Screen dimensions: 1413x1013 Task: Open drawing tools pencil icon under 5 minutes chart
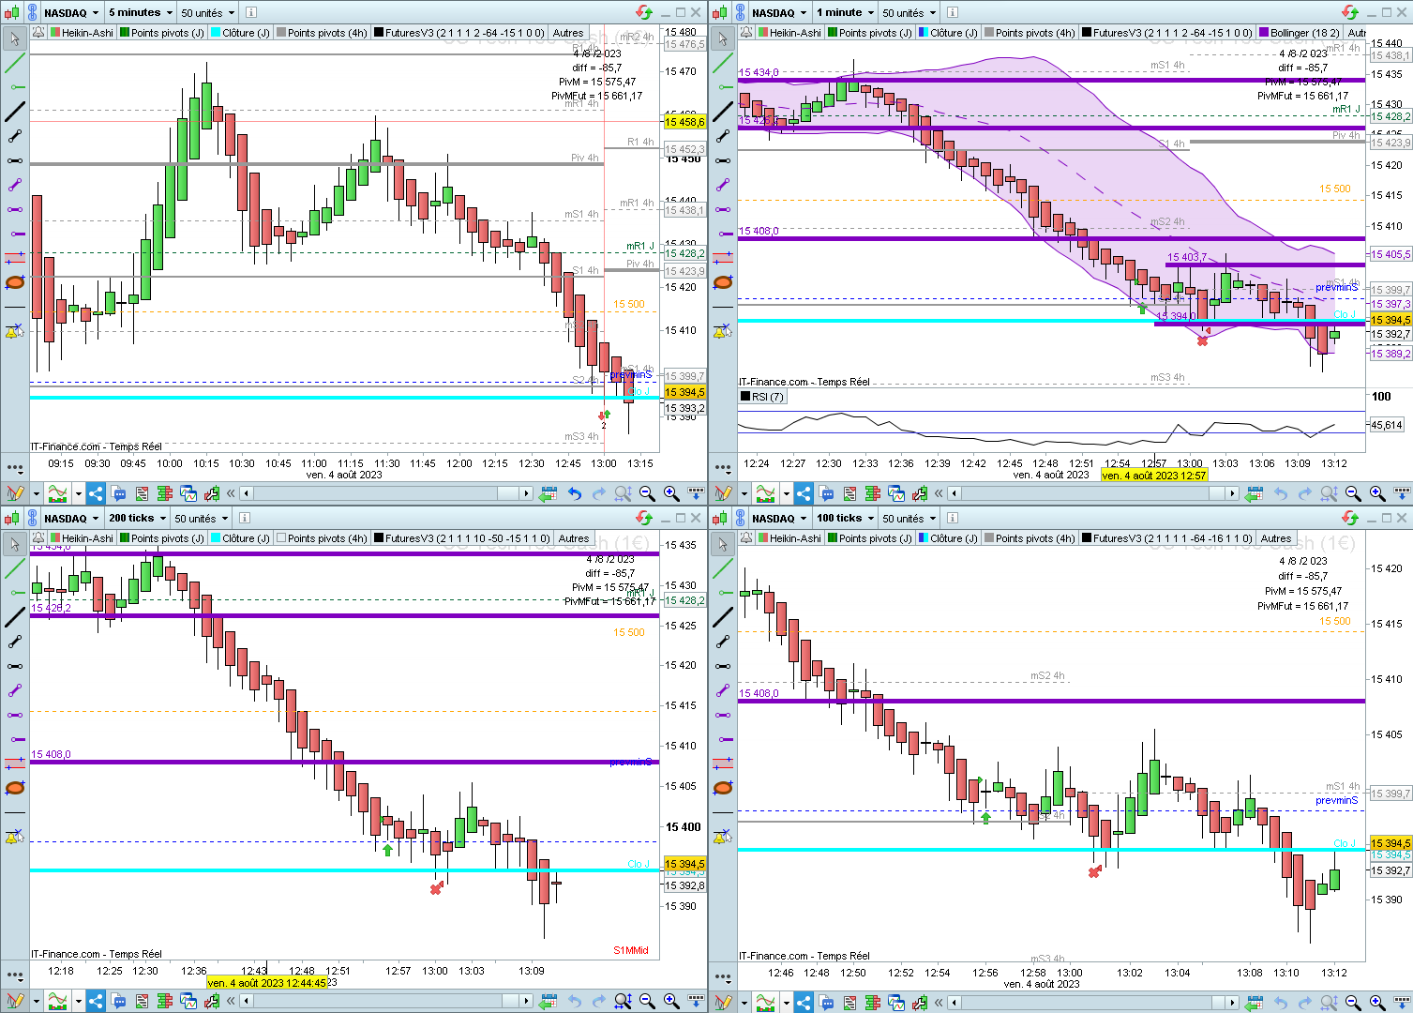pos(15,493)
